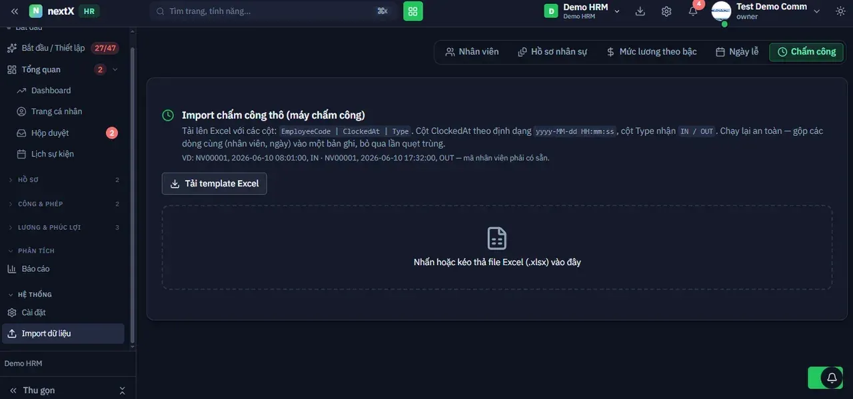853x399 pixels.
Task: Click the Import chấm công thô heading
Action: [x=273, y=115]
